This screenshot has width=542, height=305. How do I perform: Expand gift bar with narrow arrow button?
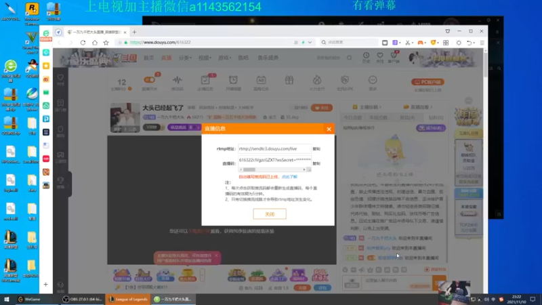tap(202, 275)
